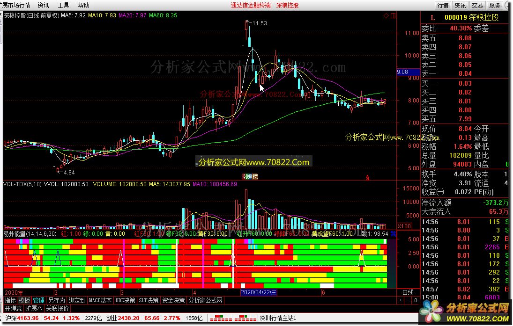This screenshot has height=326, width=513.
Task: Select the 指标 tab
Action: pyautogui.click(x=10, y=301)
